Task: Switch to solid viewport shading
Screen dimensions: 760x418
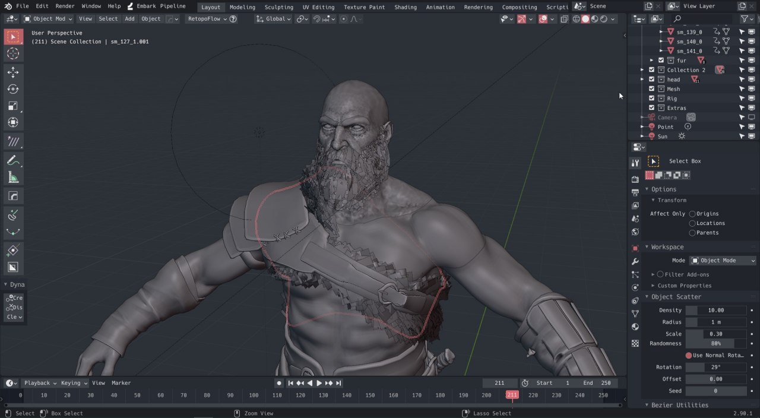Action: pyautogui.click(x=585, y=19)
